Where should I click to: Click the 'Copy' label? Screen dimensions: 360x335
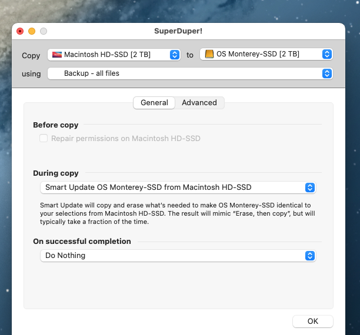[31, 55]
